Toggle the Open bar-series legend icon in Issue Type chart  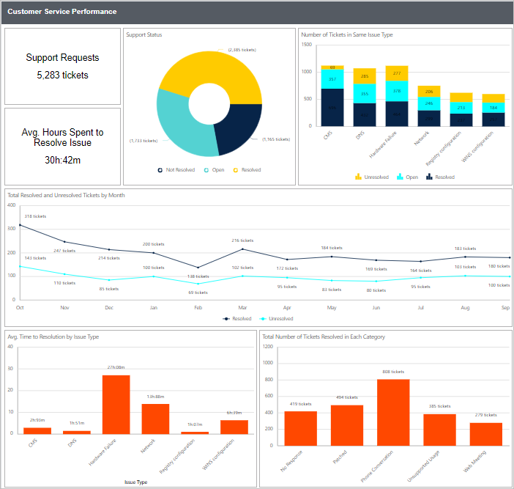tap(400, 177)
